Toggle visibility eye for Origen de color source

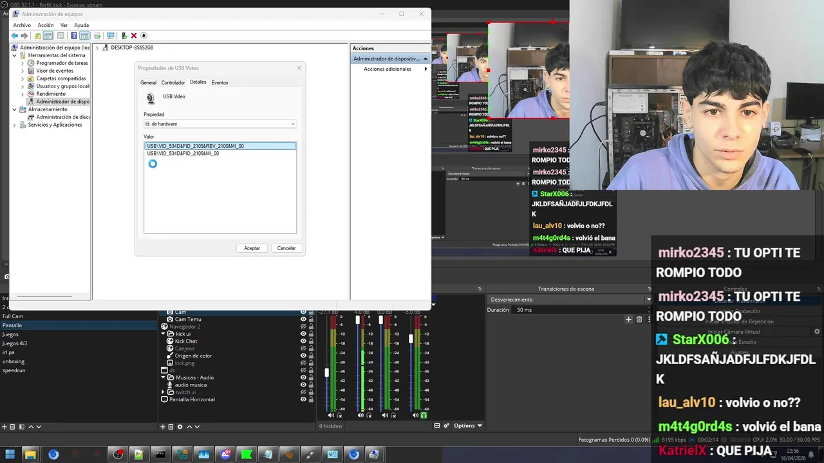303,356
